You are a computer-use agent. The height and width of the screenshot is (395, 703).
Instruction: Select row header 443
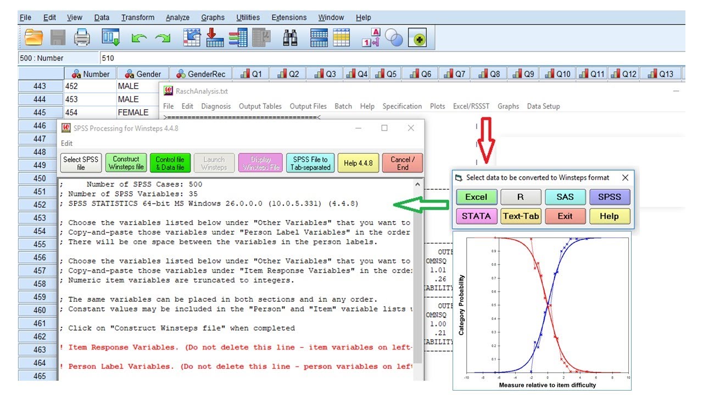click(x=40, y=86)
